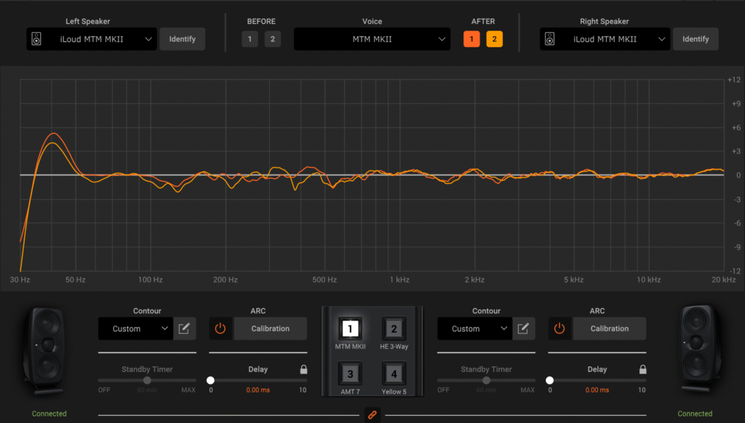Toggle AFTER curve 1 orange button
This screenshot has height=423, width=745.
(471, 39)
